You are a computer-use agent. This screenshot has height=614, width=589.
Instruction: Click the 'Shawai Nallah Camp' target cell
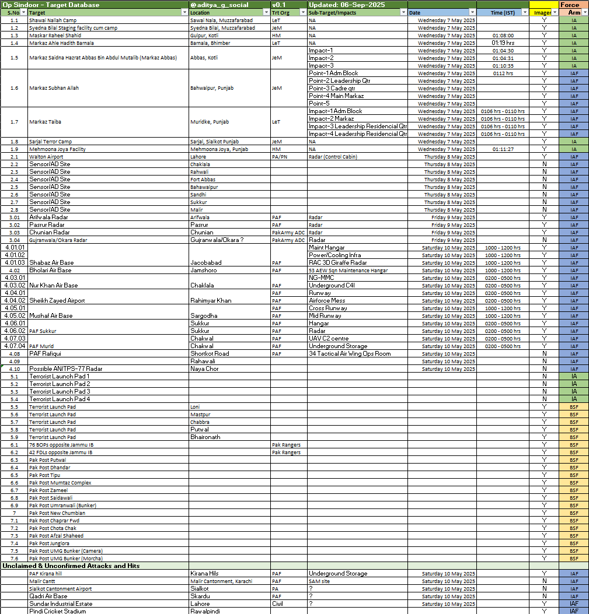(108, 20)
